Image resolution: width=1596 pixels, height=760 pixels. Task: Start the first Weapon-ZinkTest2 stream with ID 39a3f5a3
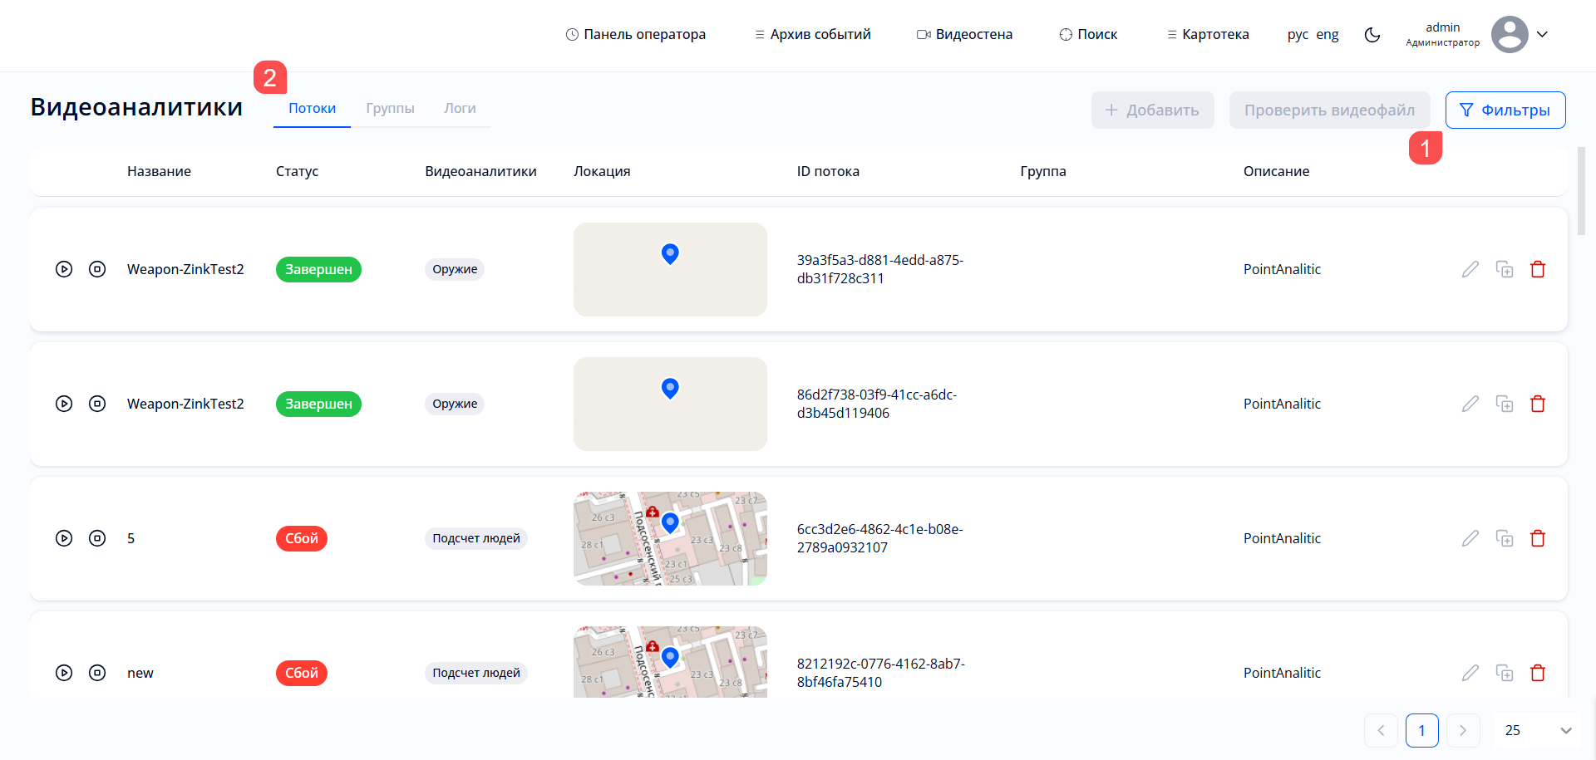click(64, 269)
